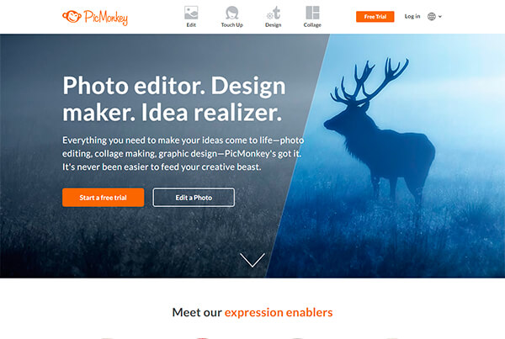Click the Start a free trial button
This screenshot has width=505, height=339.
click(103, 198)
